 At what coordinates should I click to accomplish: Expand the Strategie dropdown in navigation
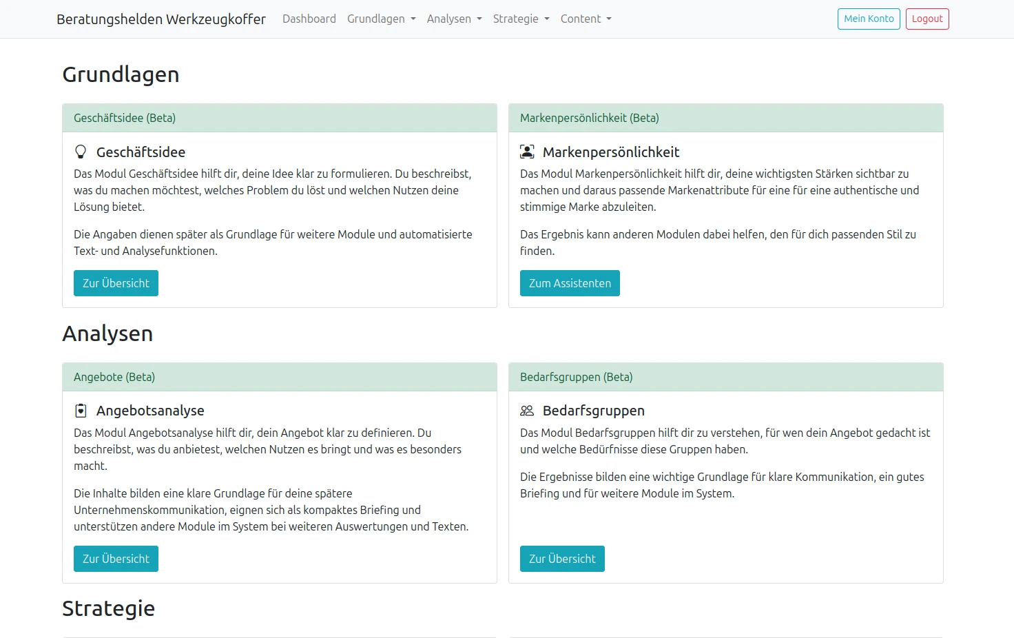tap(521, 19)
